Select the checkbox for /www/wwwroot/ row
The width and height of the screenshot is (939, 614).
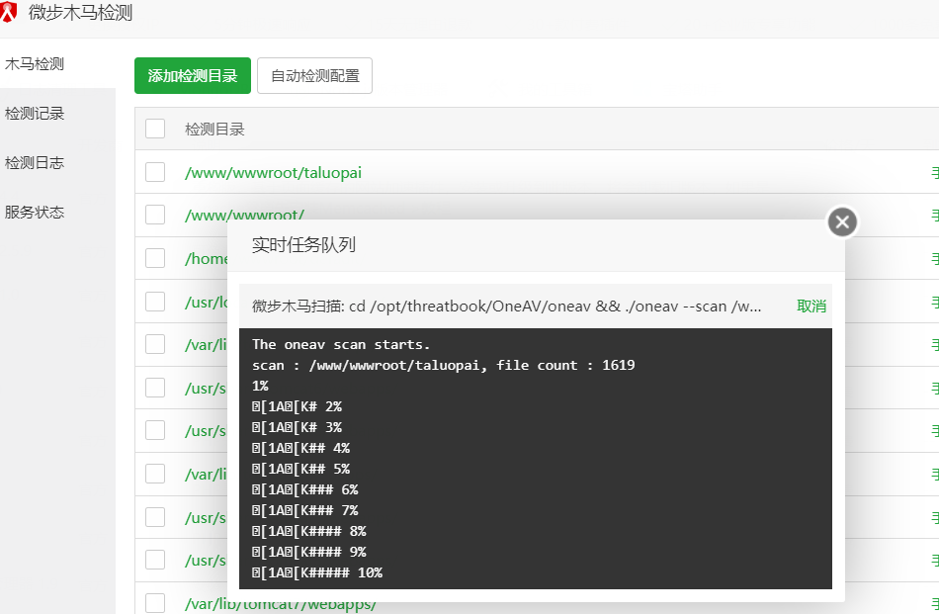155,215
